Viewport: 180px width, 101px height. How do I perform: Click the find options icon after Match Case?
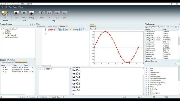pos(63,97)
